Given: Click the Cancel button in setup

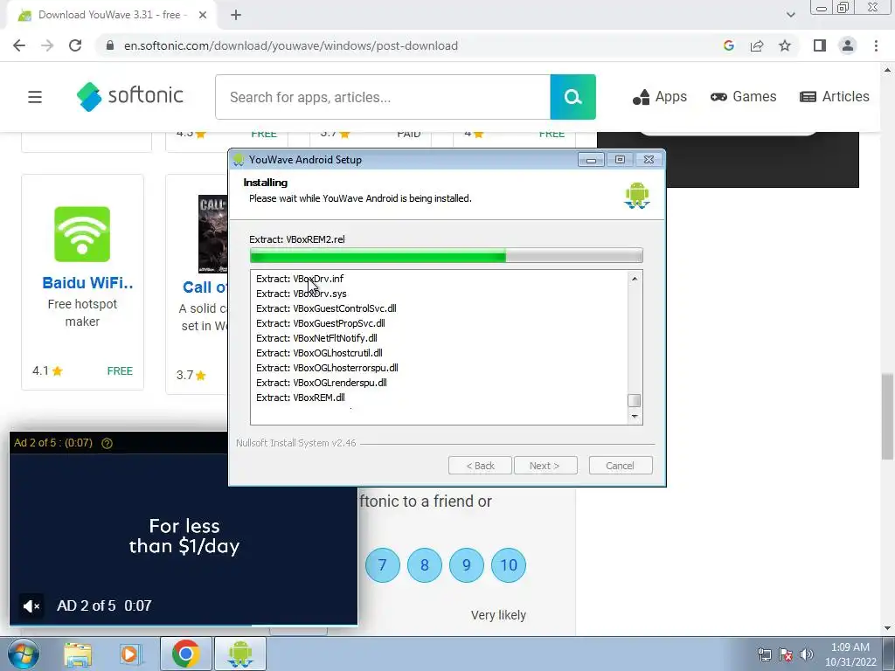Looking at the screenshot, I should [x=621, y=466].
